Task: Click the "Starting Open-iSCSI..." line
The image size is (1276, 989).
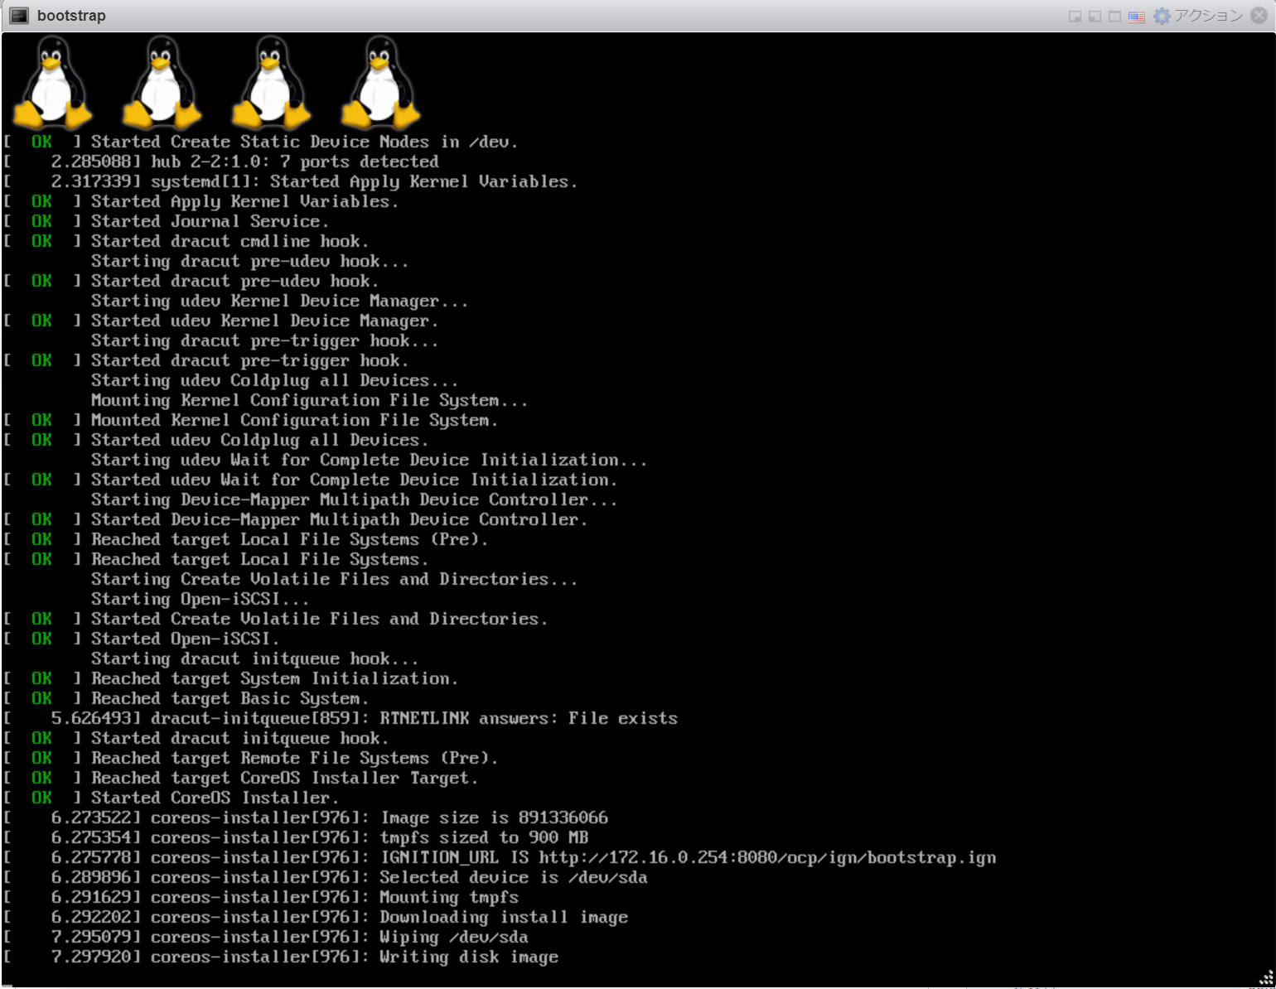Action: pyautogui.click(x=200, y=599)
